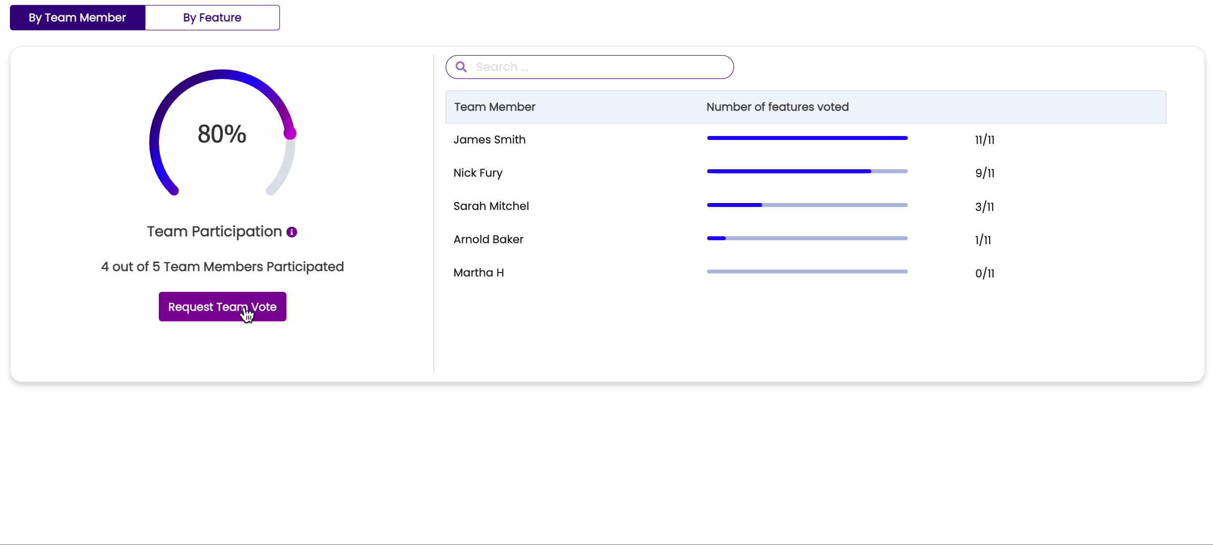Select the Nick Fury team member

[478, 173]
